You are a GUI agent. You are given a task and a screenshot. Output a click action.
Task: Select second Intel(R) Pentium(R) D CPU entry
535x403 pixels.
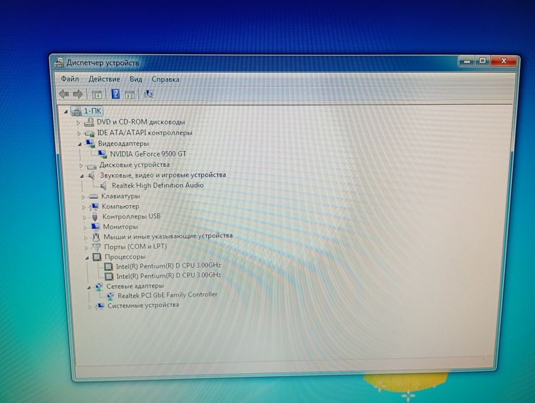(169, 275)
